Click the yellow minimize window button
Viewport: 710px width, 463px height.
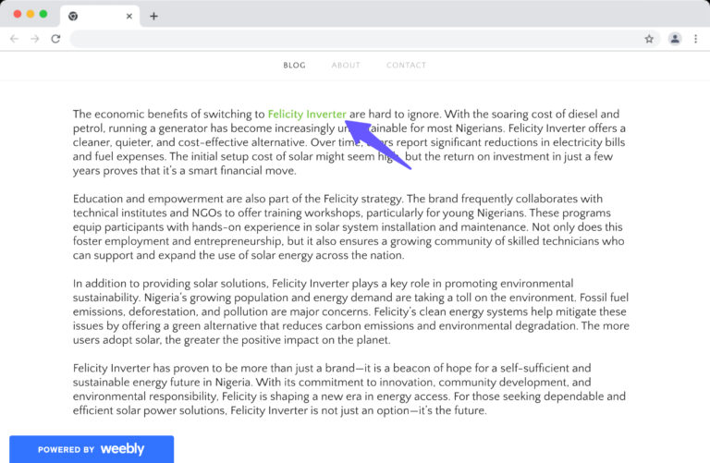tap(31, 14)
